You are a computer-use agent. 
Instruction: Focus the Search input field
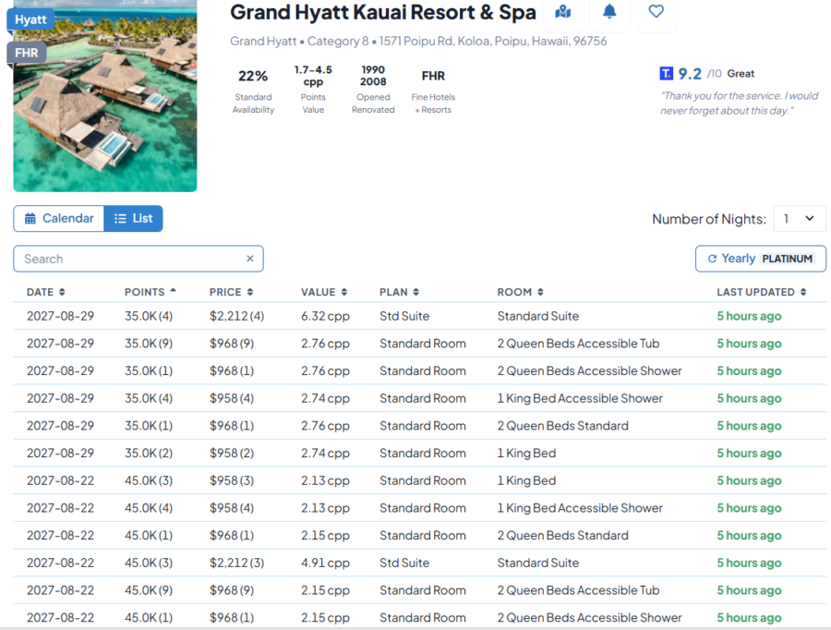138,259
